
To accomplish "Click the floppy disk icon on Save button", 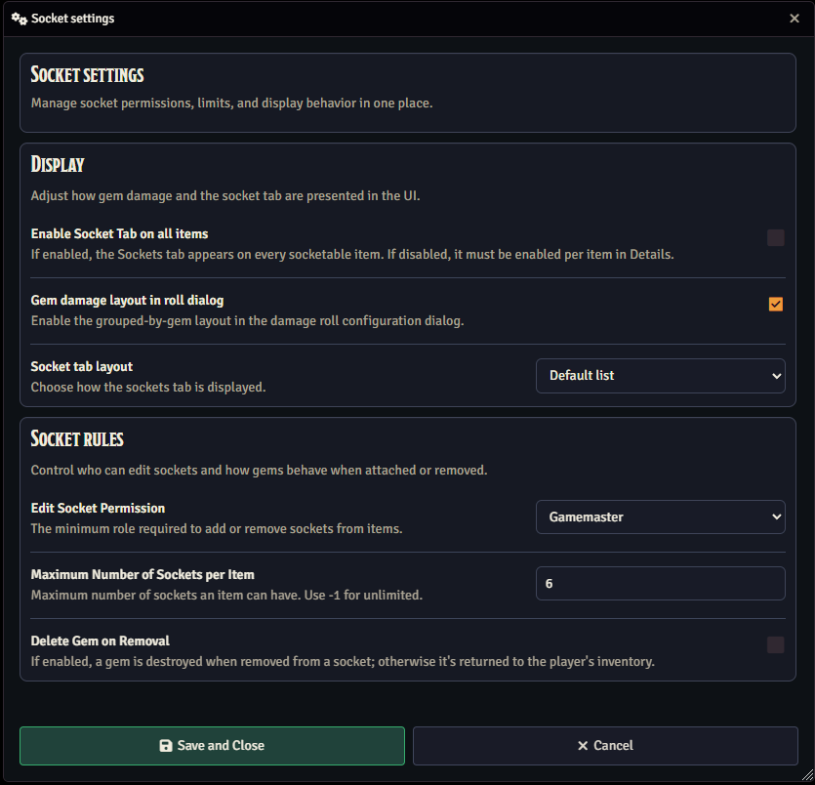I will pyautogui.click(x=166, y=746).
